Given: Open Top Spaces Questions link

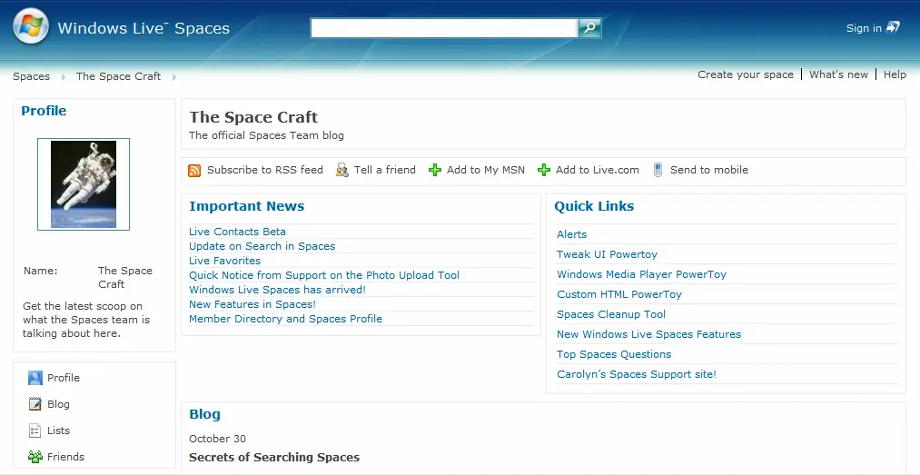Looking at the screenshot, I should click(x=614, y=354).
